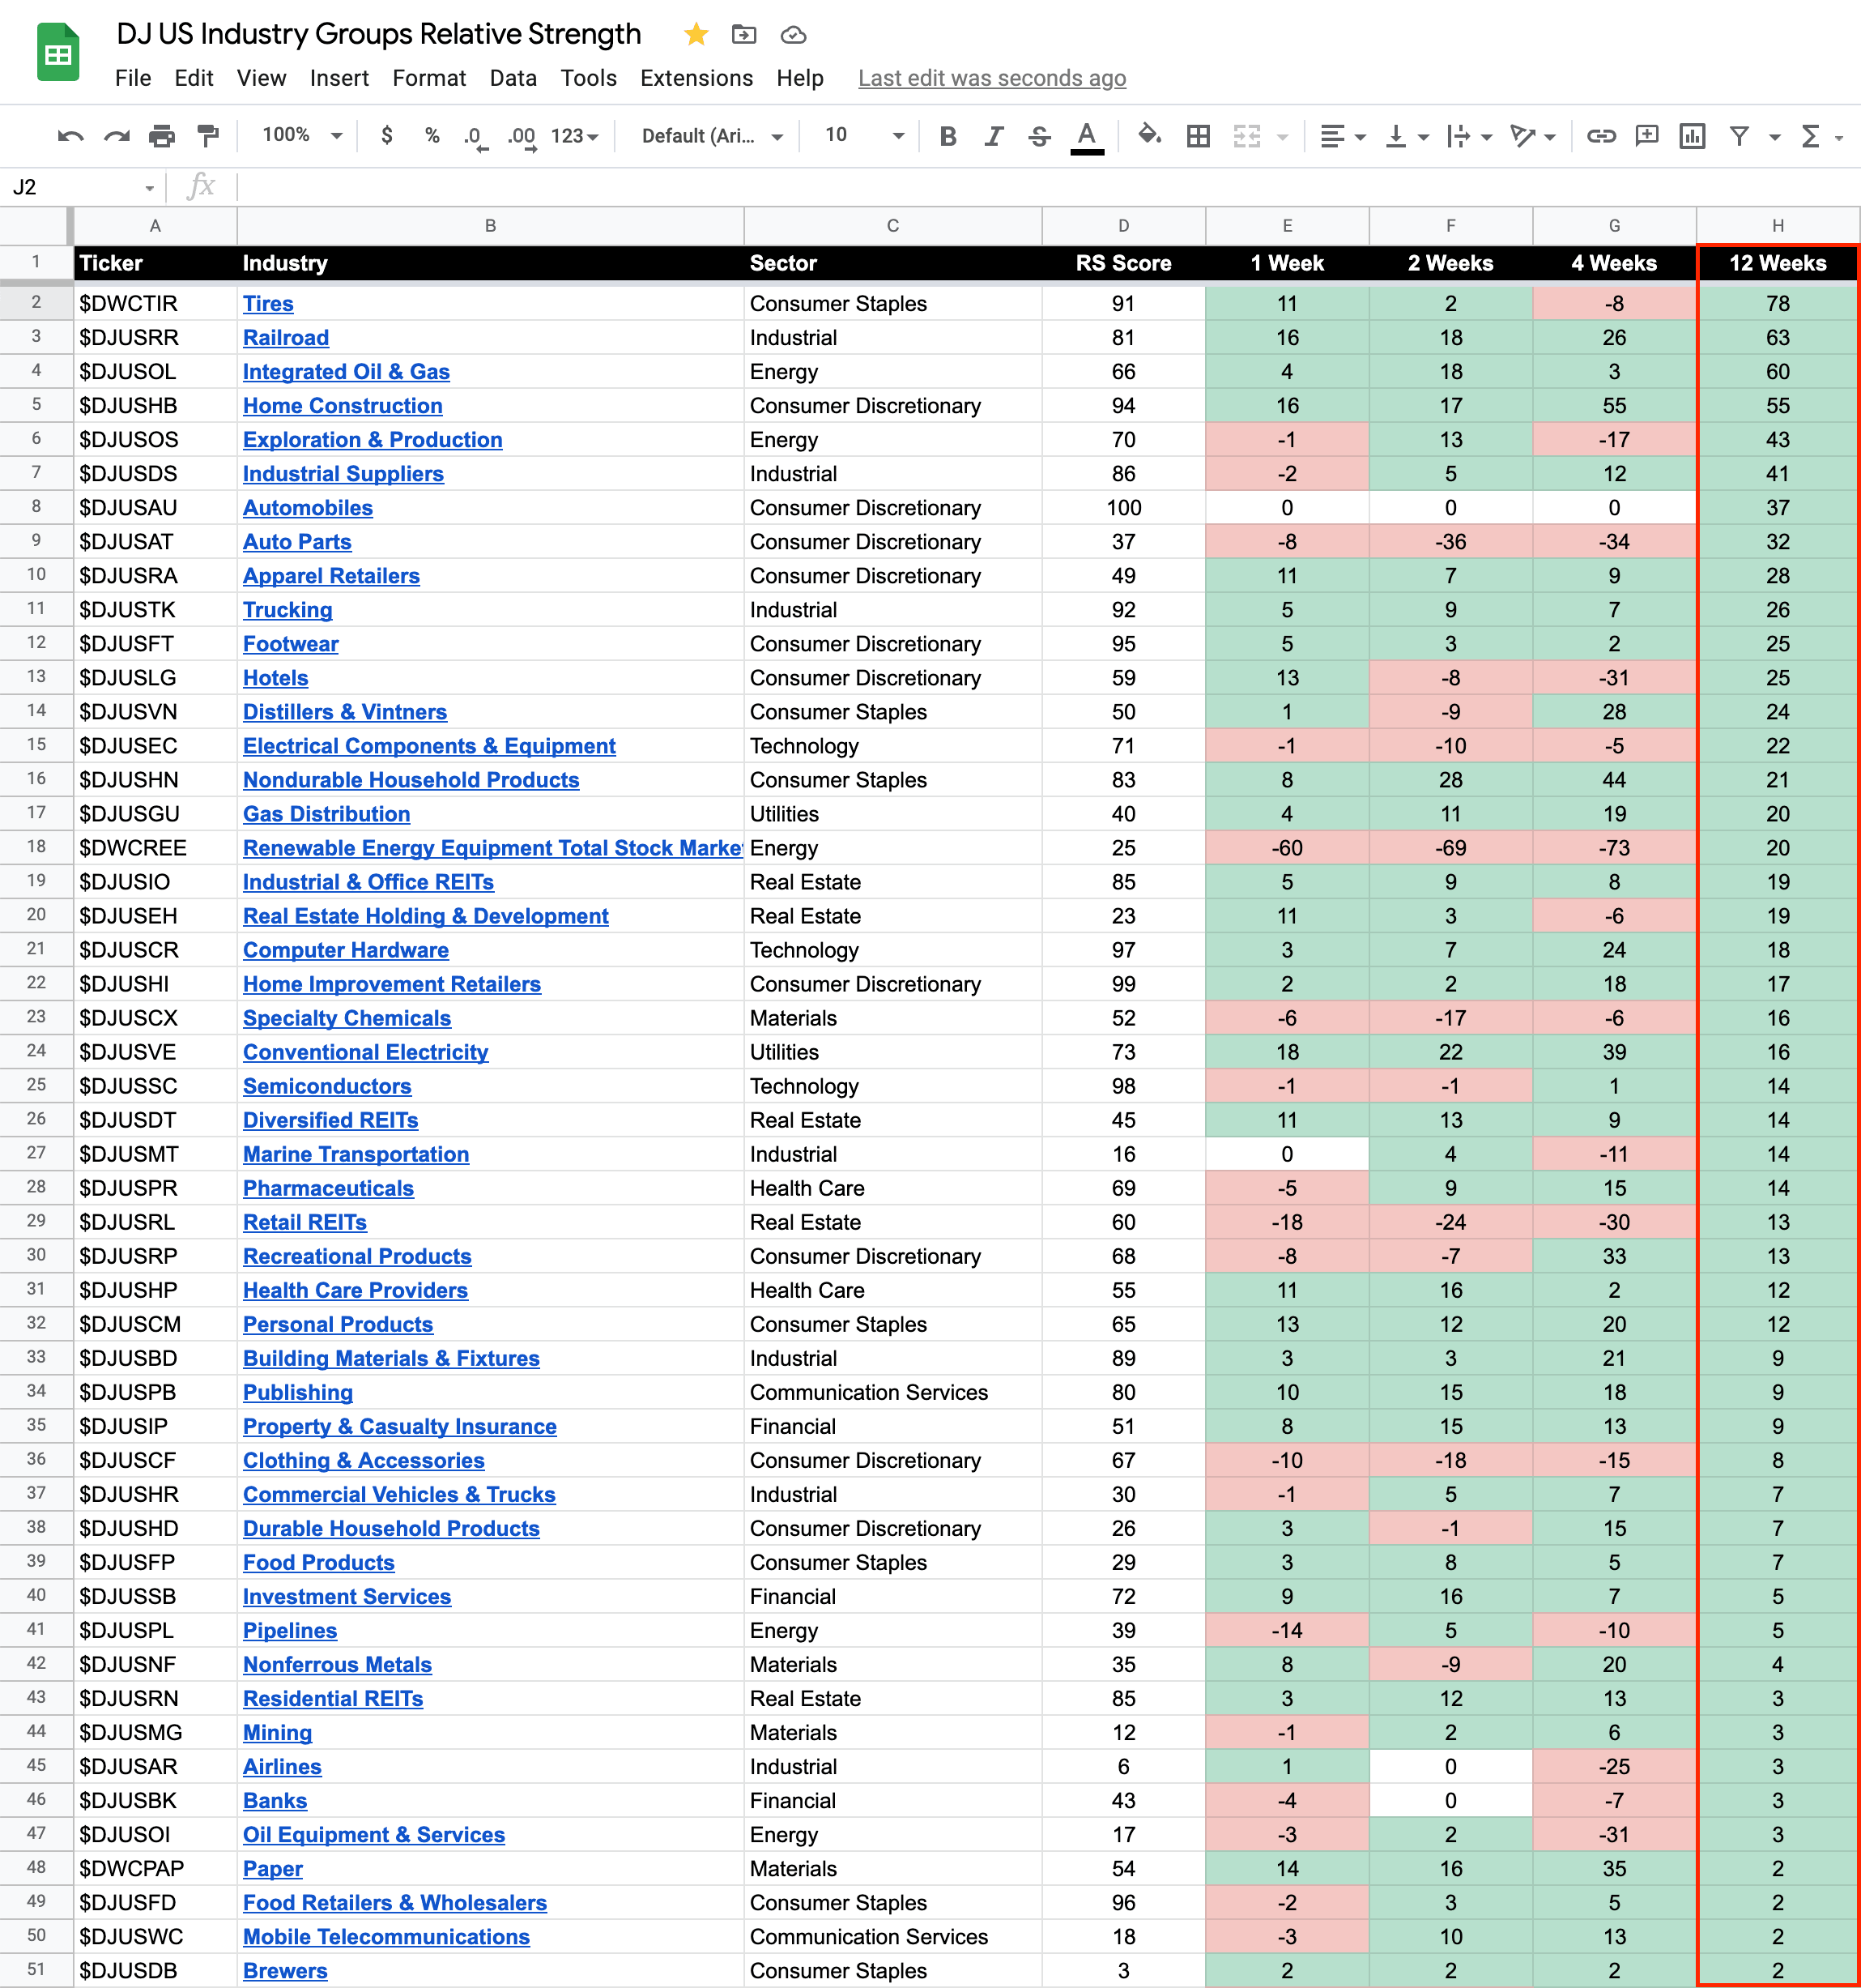Select the Paint format tool
Screen dimensions: 1861x1988
pyautogui.click(x=208, y=136)
